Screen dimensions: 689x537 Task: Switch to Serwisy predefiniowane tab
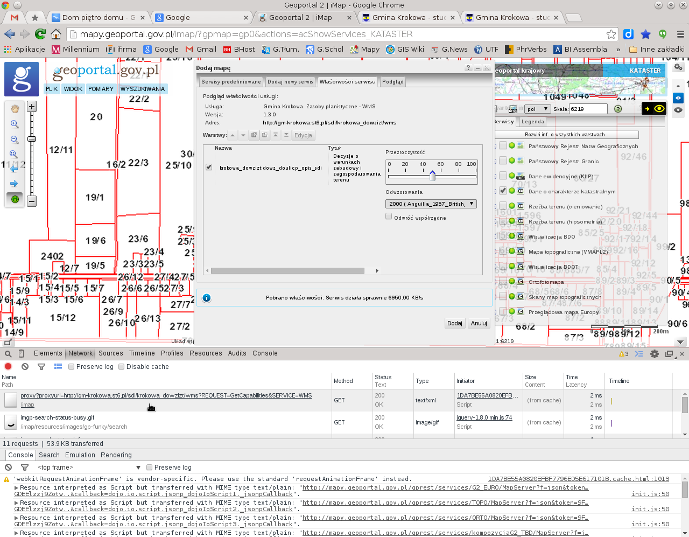click(231, 82)
